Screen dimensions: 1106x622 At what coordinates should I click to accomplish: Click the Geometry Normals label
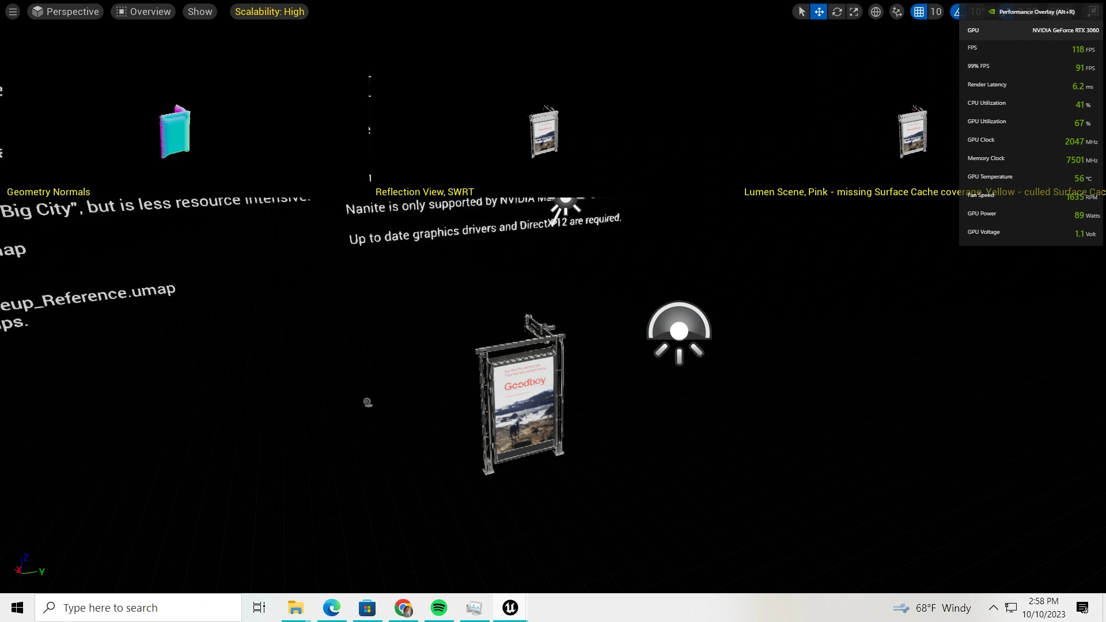click(x=48, y=192)
